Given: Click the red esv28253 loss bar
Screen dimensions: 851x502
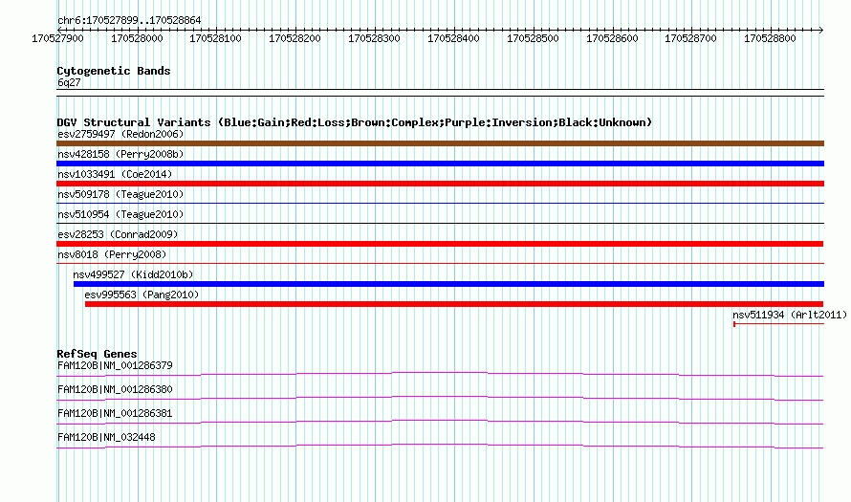Looking at the screenshot, I should (440, 244).
